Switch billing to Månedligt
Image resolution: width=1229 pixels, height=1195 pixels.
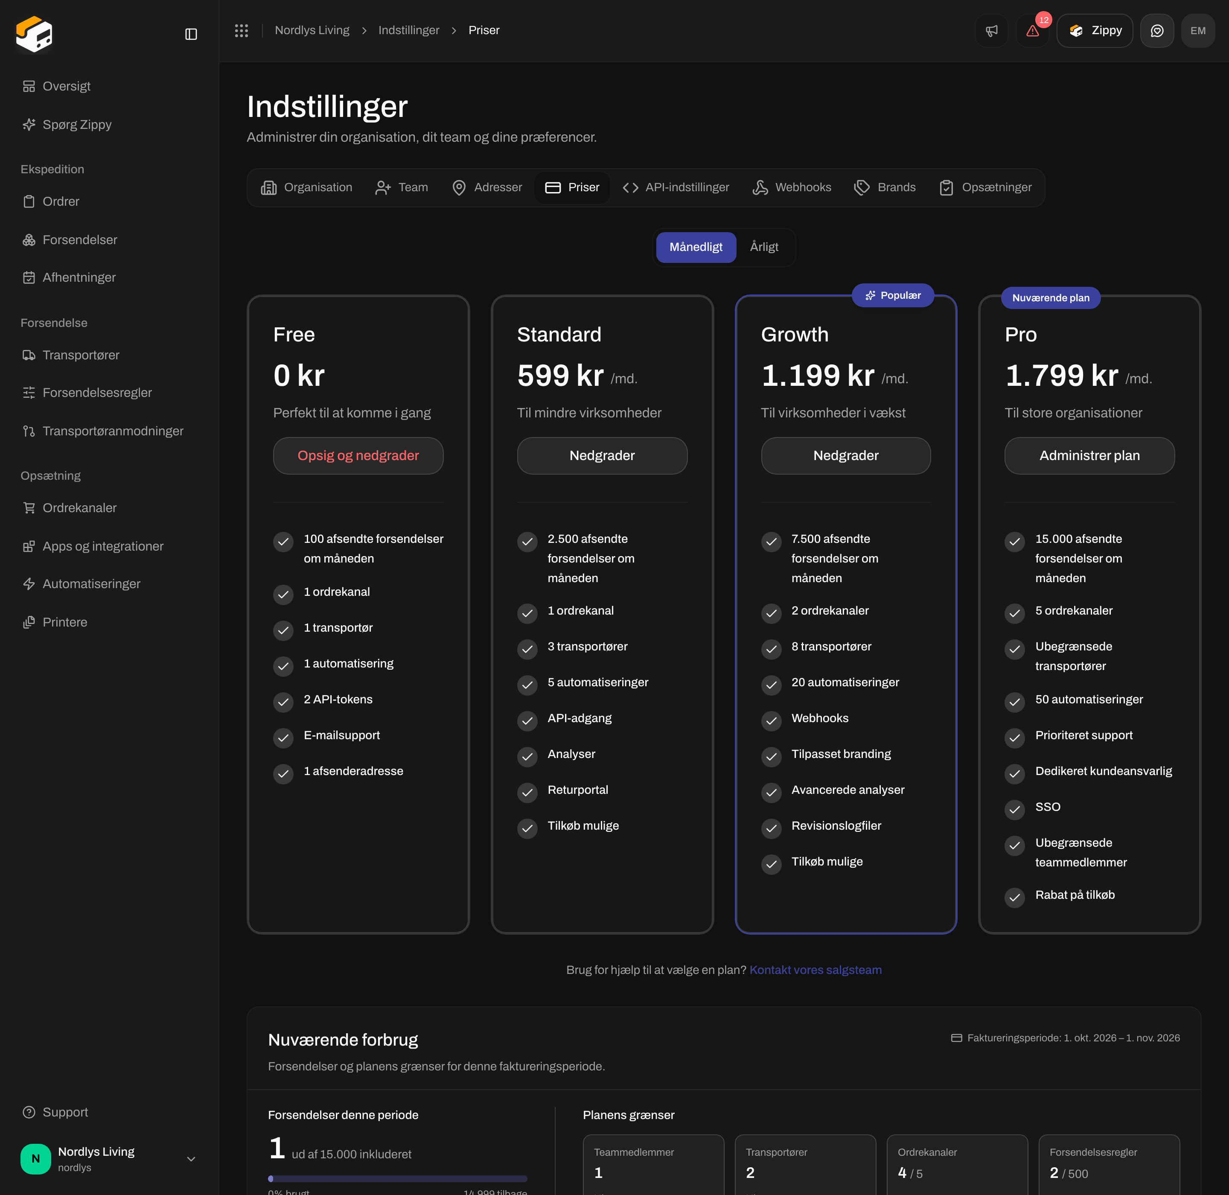pyautogui.click(x=696, y=247)
